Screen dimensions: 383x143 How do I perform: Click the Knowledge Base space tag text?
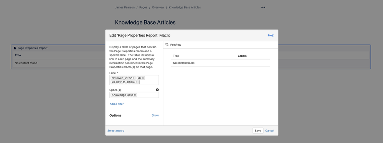[122, 95]
